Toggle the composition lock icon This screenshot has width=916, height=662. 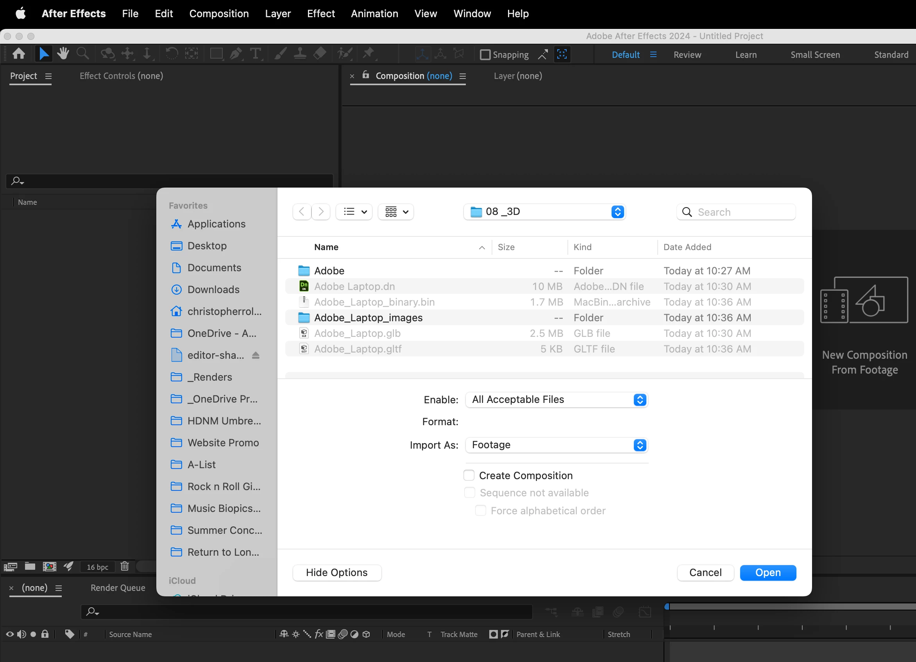click(x=365, y=75)
